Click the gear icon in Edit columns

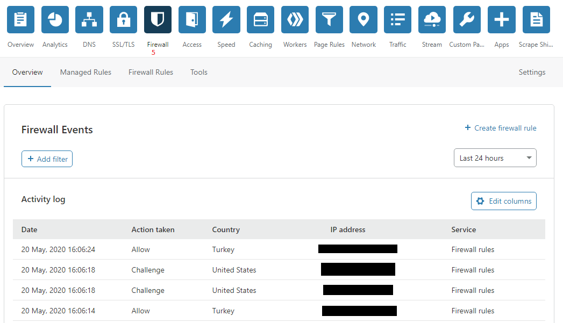coord(480,201)
